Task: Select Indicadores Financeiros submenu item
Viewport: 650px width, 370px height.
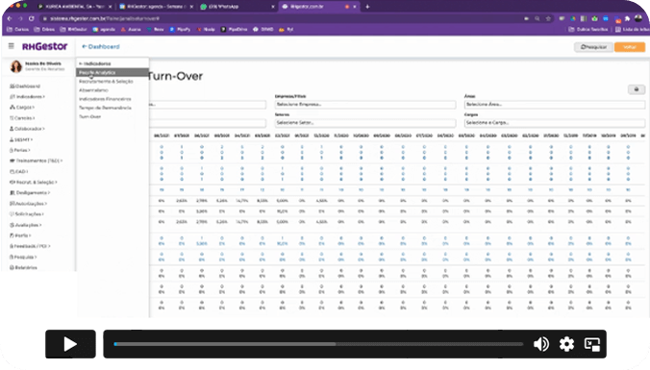Action: click(x=105, y=99)
